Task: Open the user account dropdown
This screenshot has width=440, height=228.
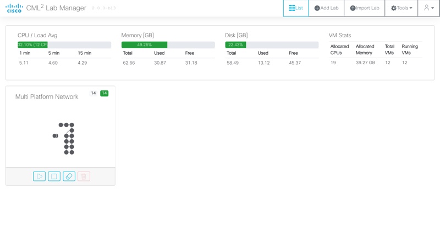Action: 428,8
